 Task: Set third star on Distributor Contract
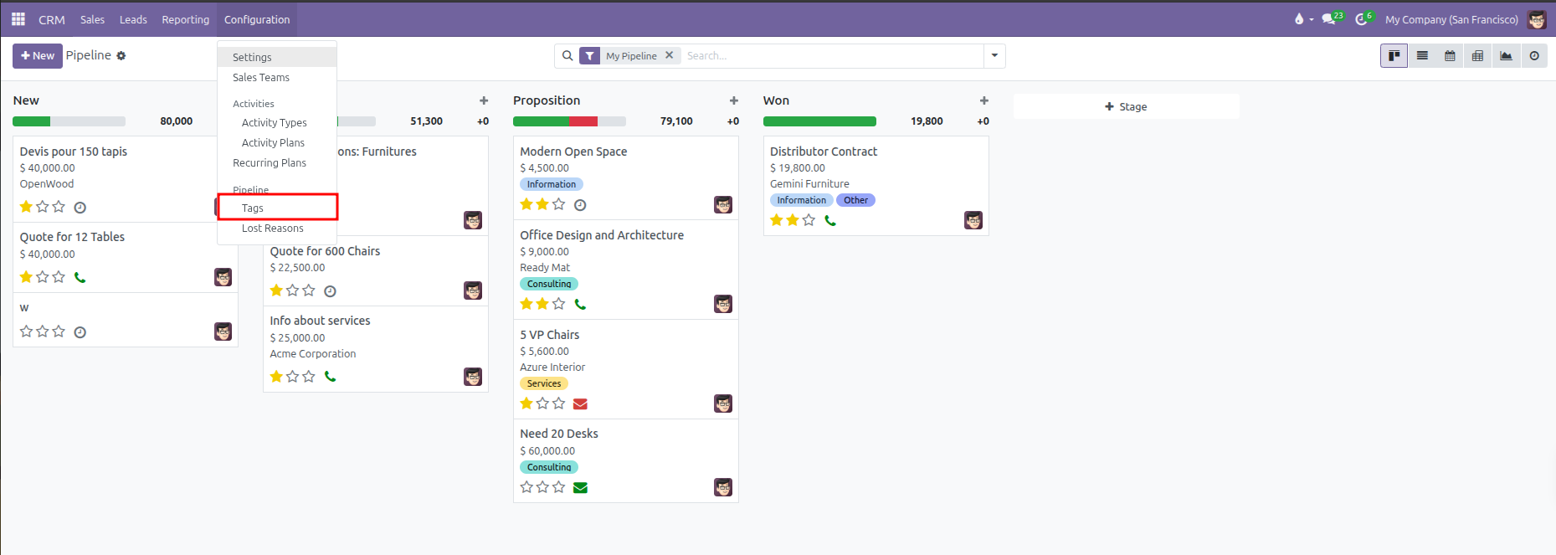(x=809, y=220)
